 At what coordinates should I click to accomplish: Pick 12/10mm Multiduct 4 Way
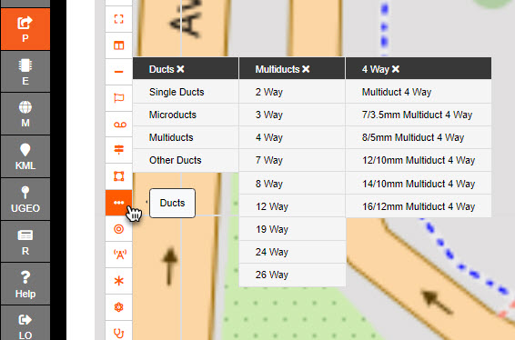point(419,160)
